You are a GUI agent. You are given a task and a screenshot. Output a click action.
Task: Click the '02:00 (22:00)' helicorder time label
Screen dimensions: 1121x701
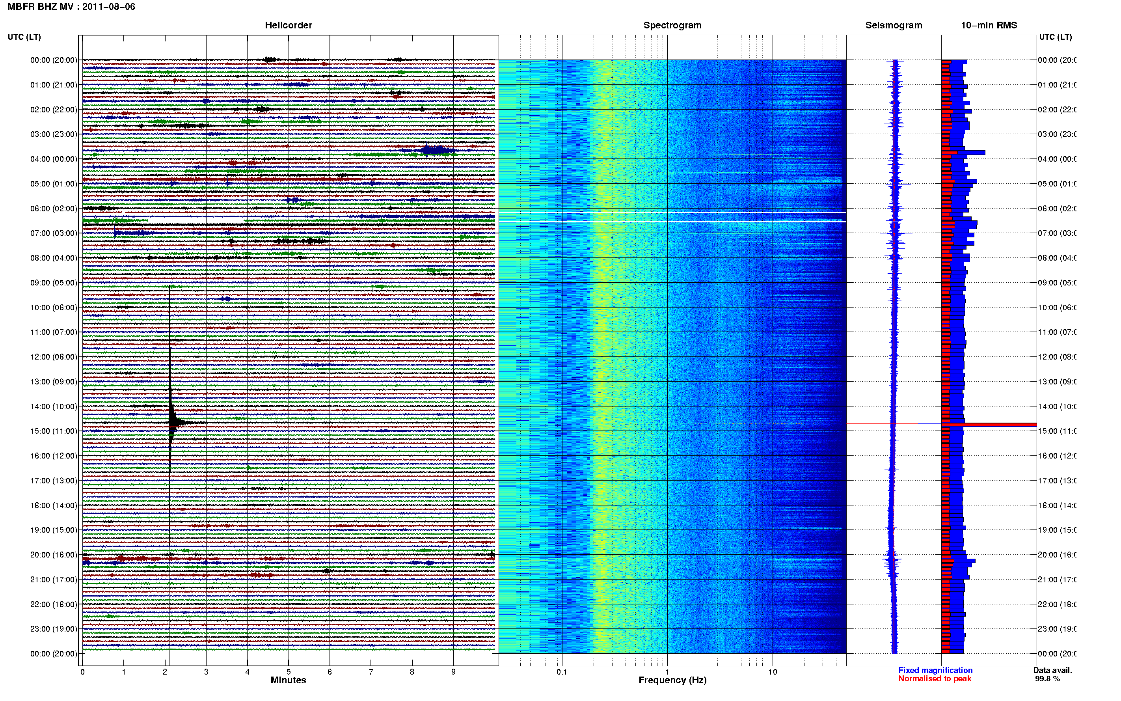click(x=53, y=110)
